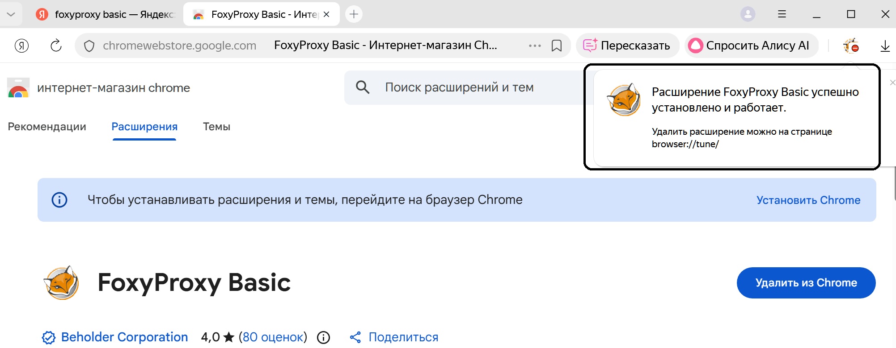The width and height of the screenshot is (896, 348).
Task: Open the FoxyProxy extension toolbar icon
Action: (x=850, y=46)
